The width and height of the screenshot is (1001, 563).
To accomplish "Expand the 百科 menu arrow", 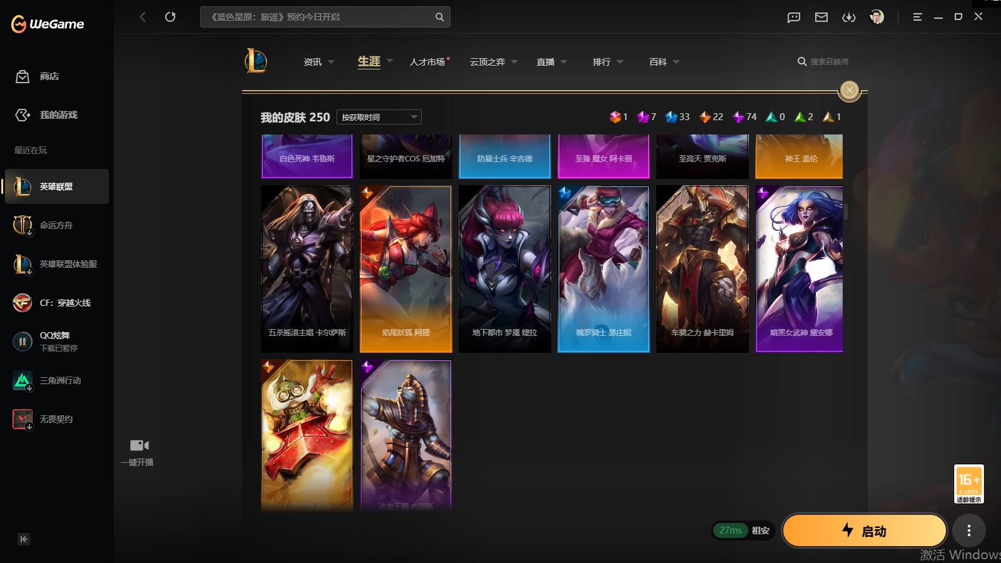I will pos(676,62).
